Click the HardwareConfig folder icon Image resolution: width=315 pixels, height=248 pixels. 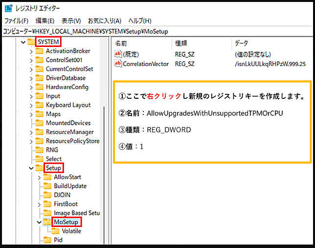pos(39,87)
